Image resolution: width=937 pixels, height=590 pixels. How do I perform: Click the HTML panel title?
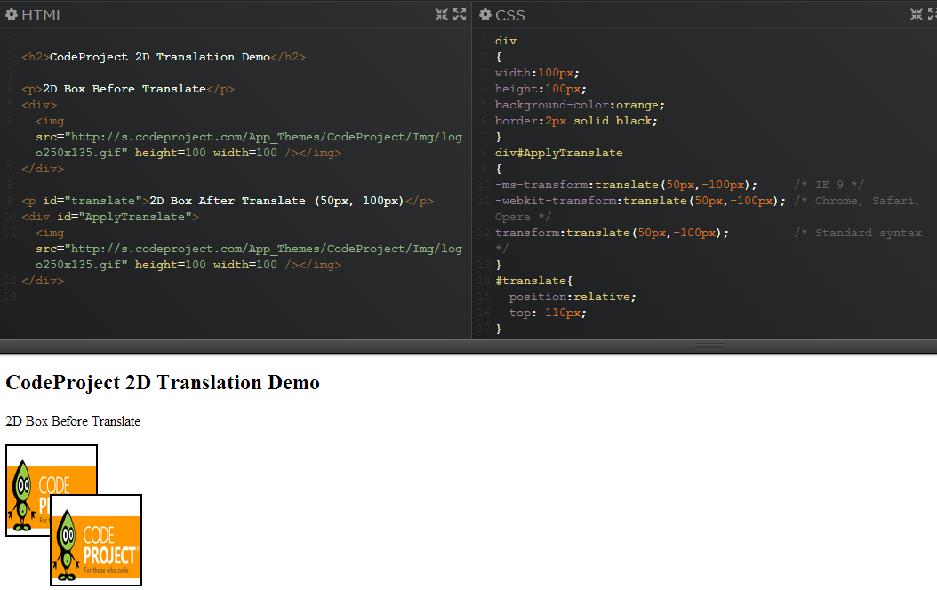(43, 15)
